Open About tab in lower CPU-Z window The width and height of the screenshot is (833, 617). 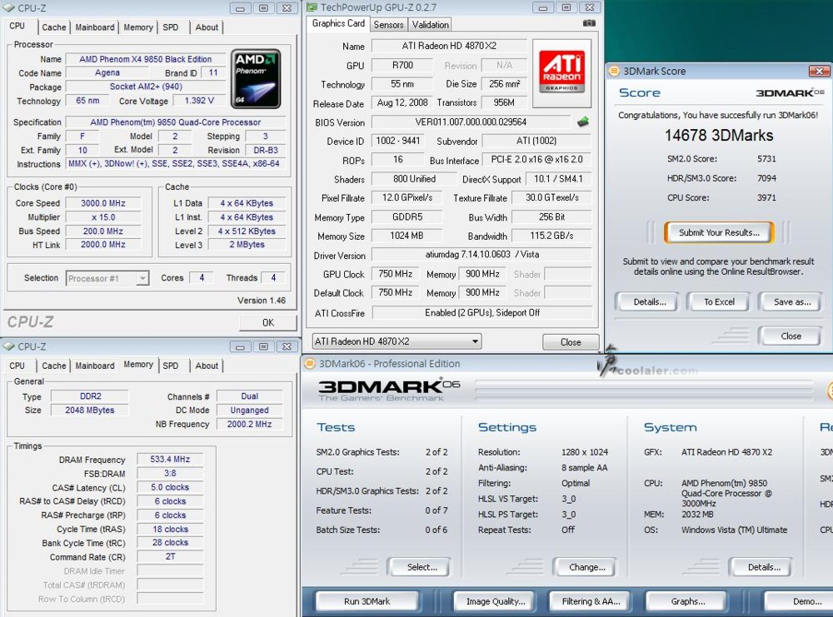[x=207, y=366]
